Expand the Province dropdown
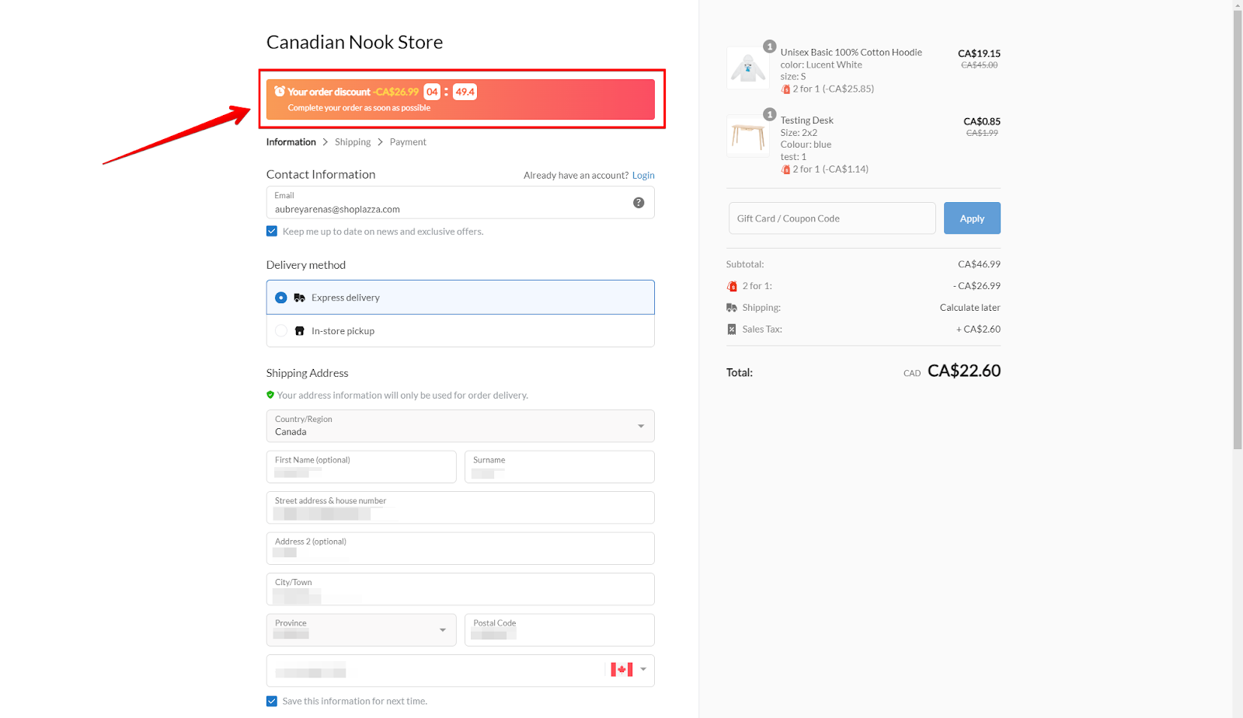Image resolution: width=1243 pixels, height=718 pixels. click(x=361, y=630)
